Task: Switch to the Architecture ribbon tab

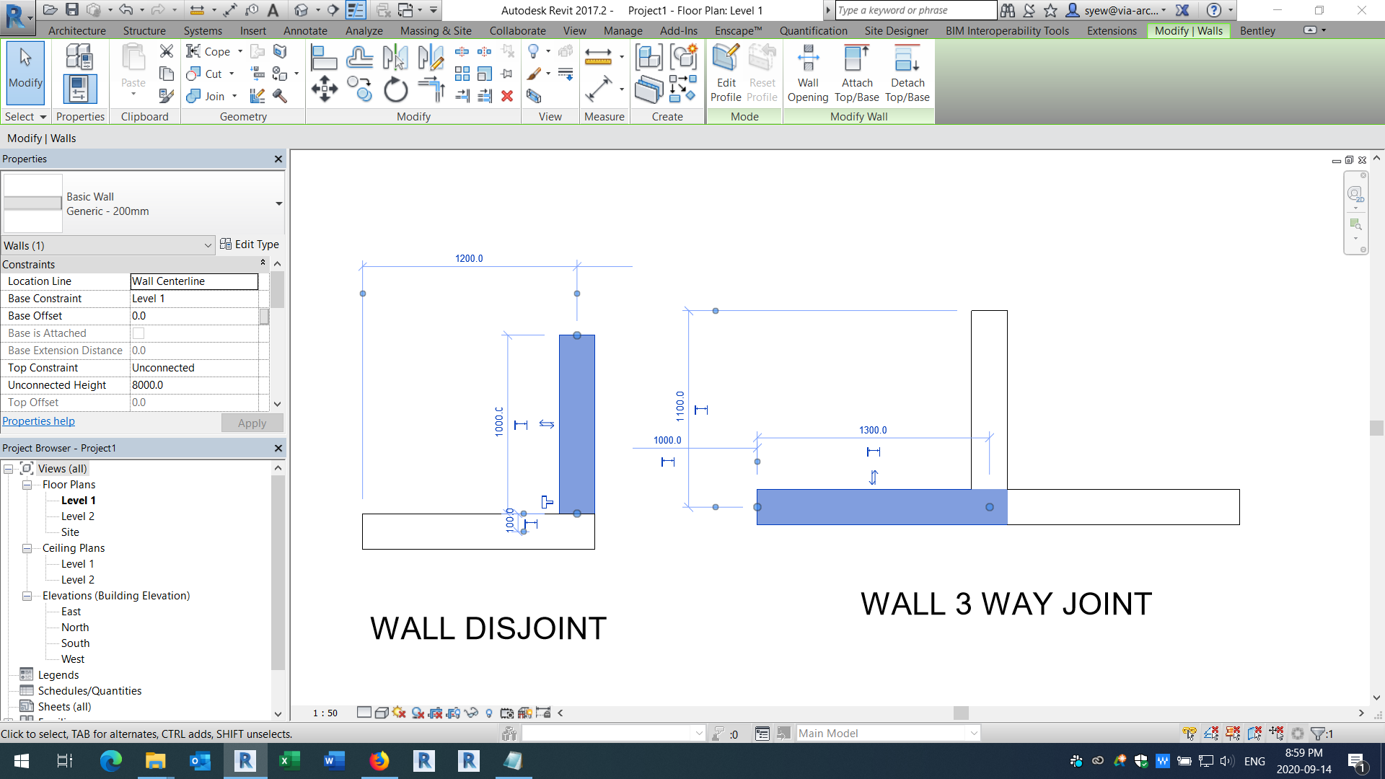Action: coord(76,30)
